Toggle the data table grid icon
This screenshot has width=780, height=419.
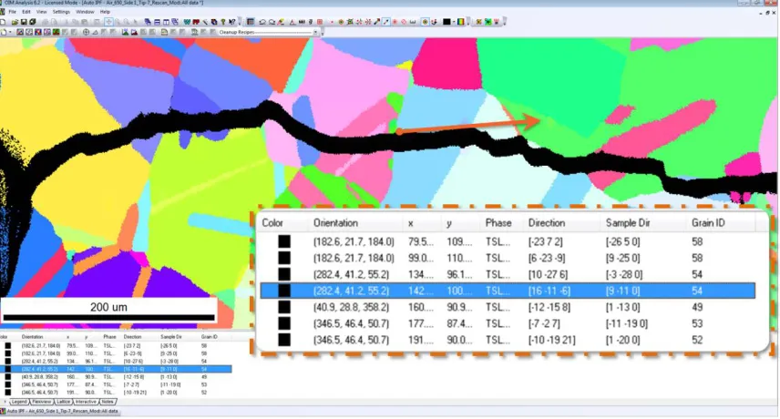(251, 22)
